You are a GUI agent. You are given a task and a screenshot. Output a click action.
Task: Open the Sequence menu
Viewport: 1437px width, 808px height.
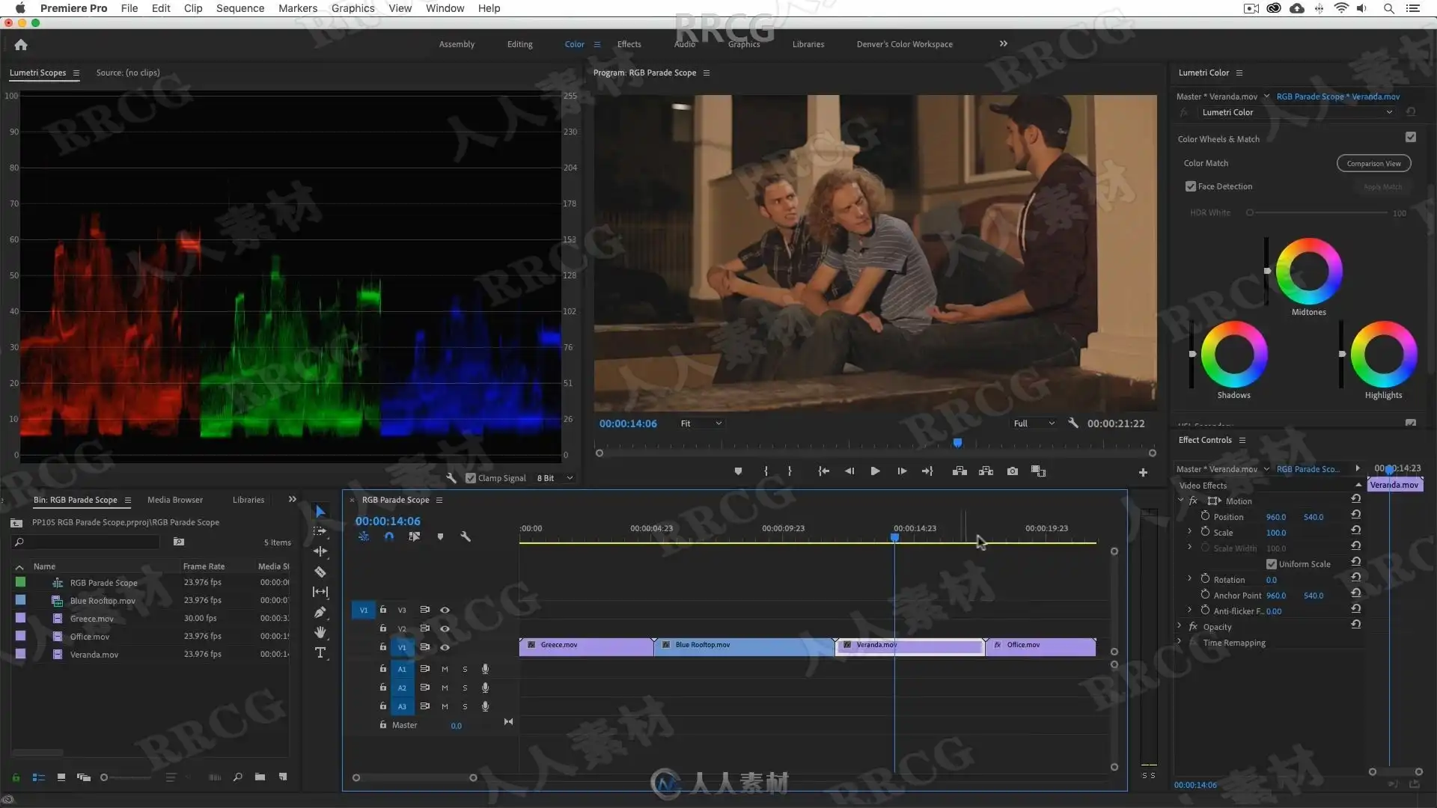click(239, 8)
